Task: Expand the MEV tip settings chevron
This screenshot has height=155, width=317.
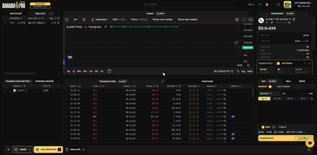Action: click(x=305, y=132)
